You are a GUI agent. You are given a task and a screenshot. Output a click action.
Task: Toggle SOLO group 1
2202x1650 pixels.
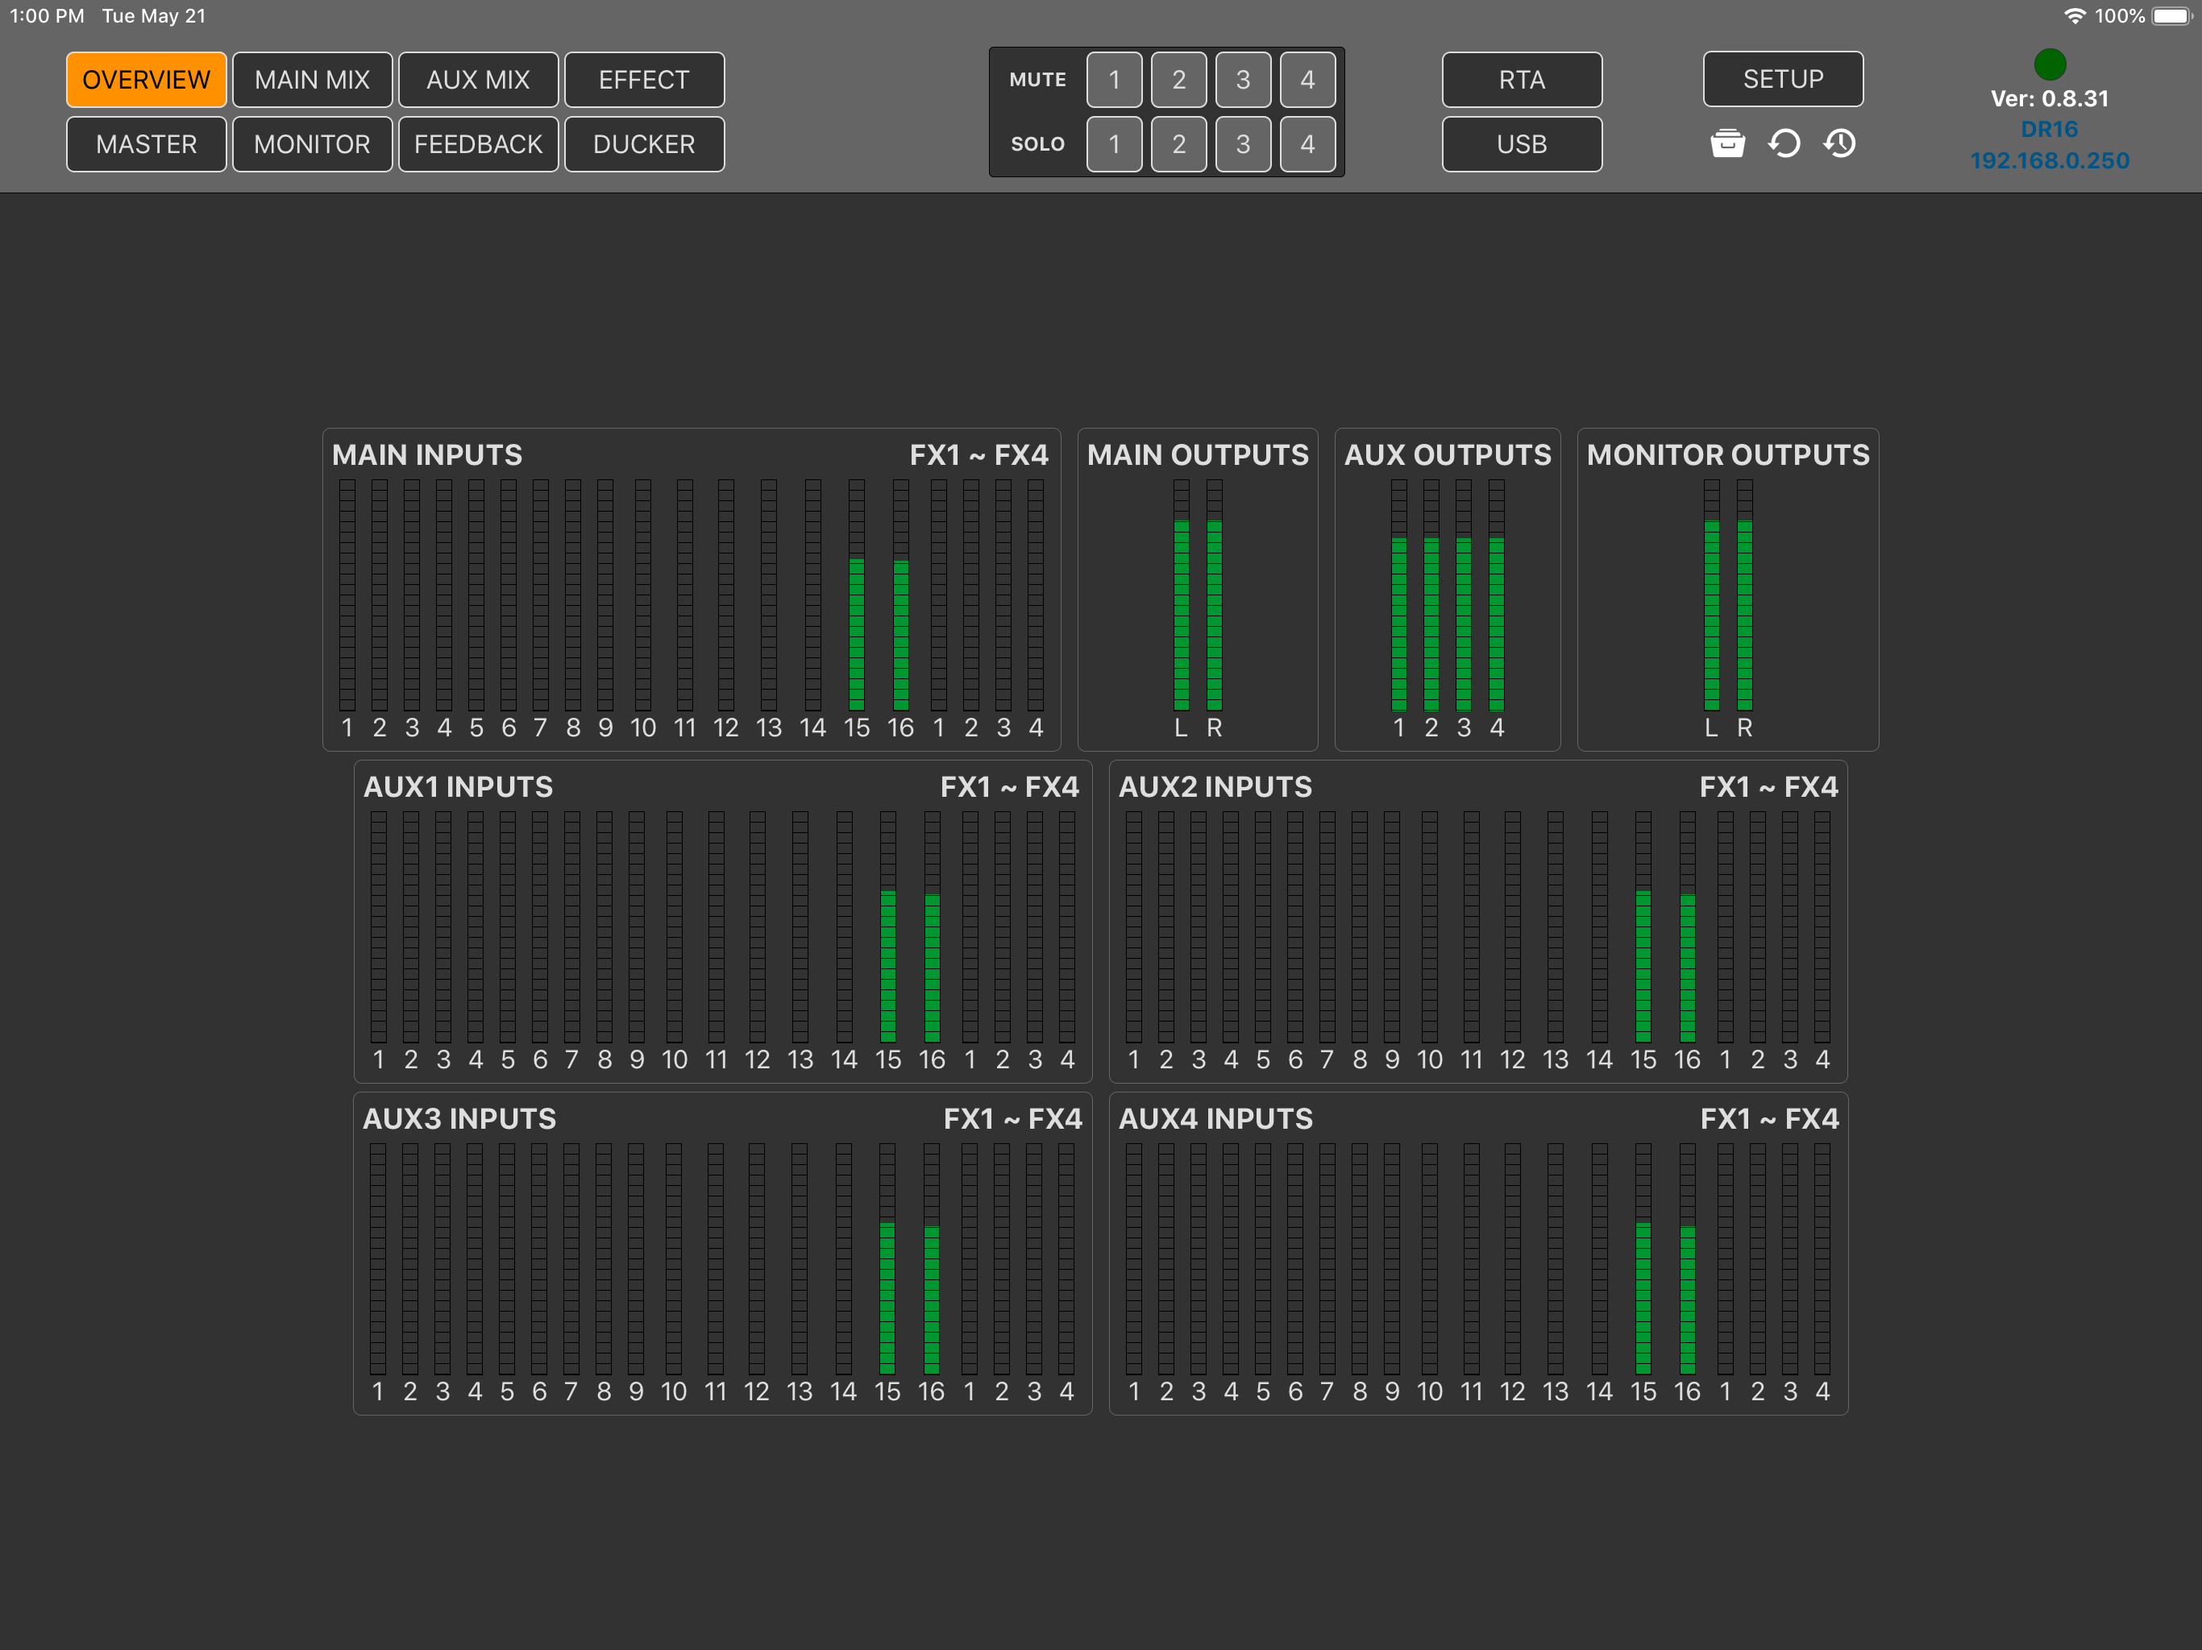tap(1114, 144)
